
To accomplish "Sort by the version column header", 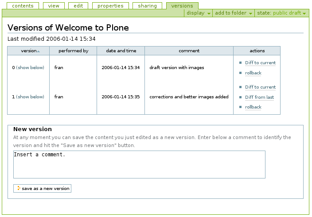I will pyautogui.click(x=29, y=51).
